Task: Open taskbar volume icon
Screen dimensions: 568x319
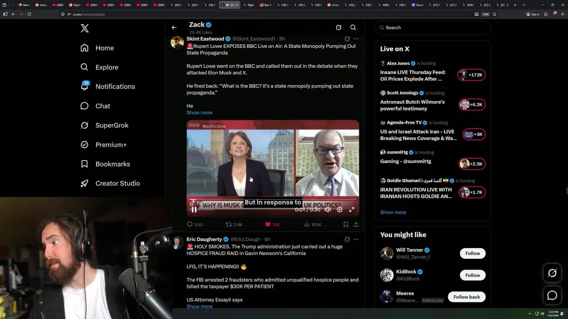Action: click(542, 314)
